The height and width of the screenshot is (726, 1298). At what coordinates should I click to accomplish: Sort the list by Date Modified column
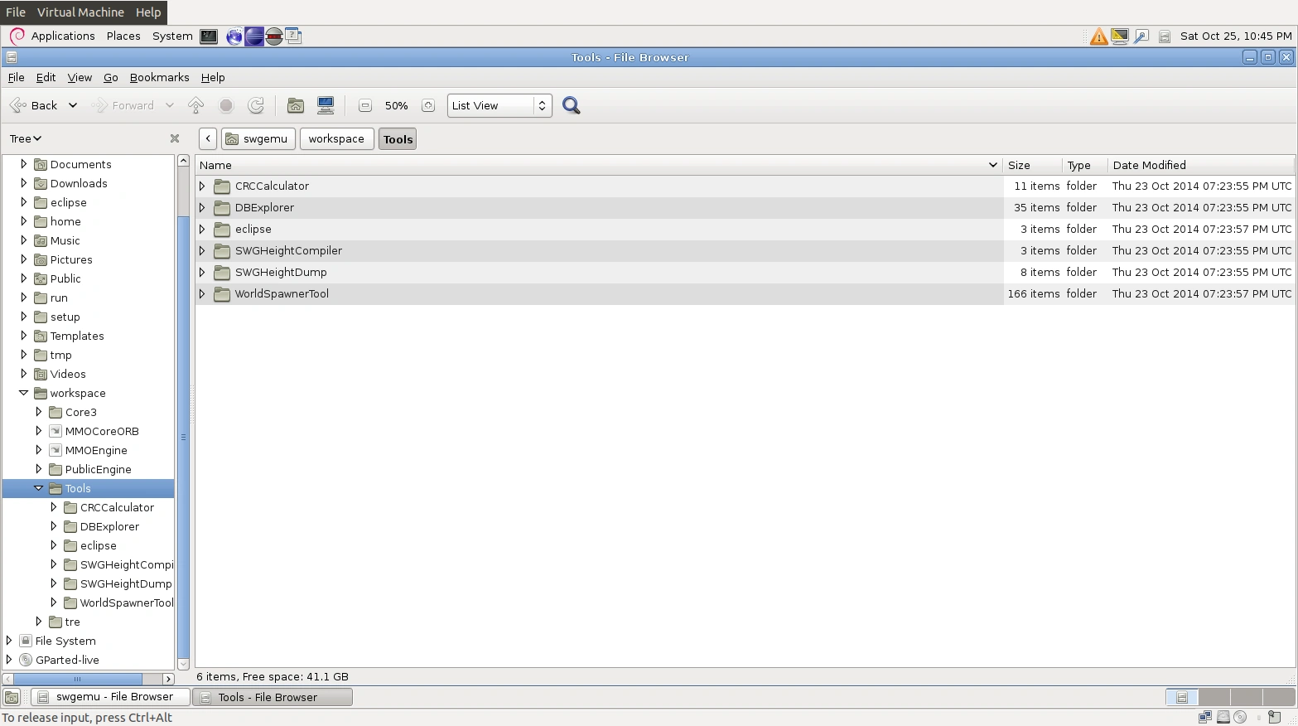(x=1200, y=165)
